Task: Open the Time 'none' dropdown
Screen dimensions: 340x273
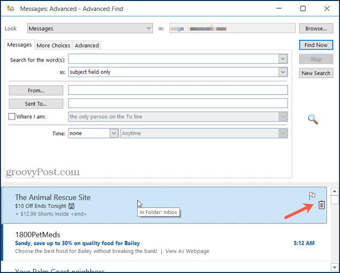Action: point(114,133)
